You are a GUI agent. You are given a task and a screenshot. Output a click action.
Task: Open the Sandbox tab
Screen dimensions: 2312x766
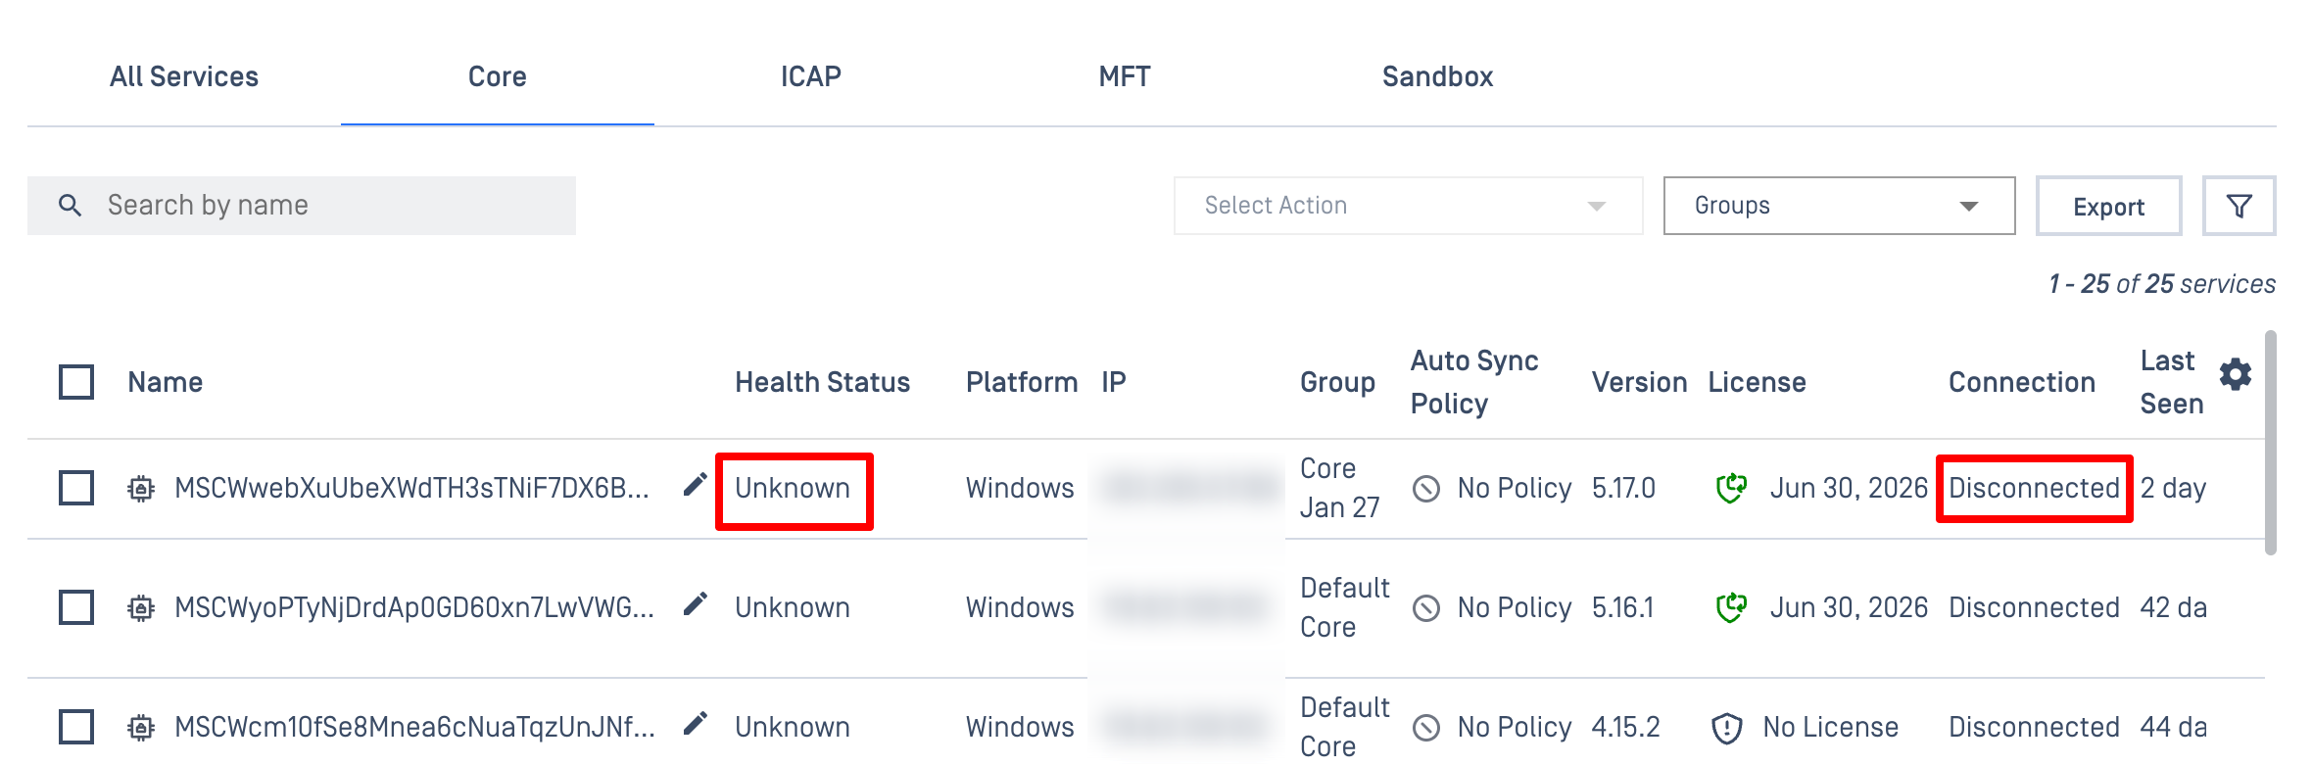click(x=1437, y=76)
